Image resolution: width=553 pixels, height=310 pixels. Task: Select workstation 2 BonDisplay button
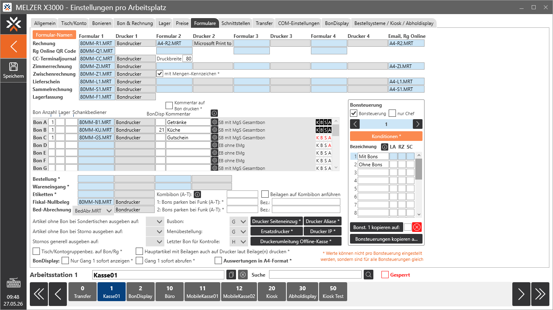coord(141,292)
